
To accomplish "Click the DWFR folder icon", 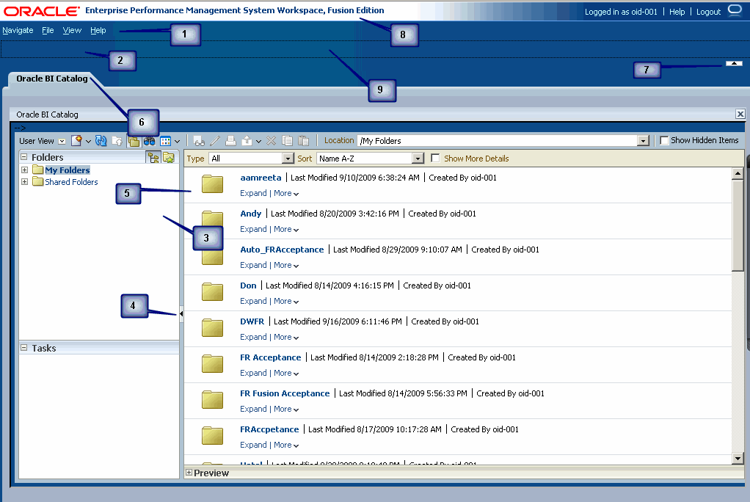I will click(212, 328).
